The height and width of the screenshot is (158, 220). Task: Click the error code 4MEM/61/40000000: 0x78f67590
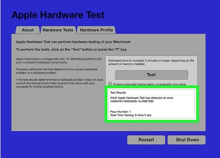point(132,101)
